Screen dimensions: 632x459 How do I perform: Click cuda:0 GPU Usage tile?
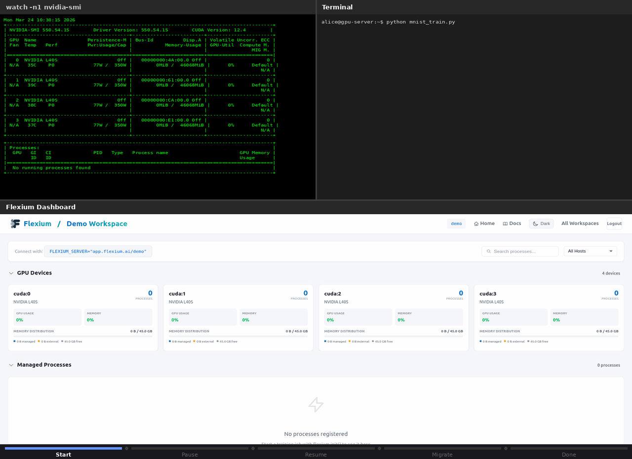point(47,317)
